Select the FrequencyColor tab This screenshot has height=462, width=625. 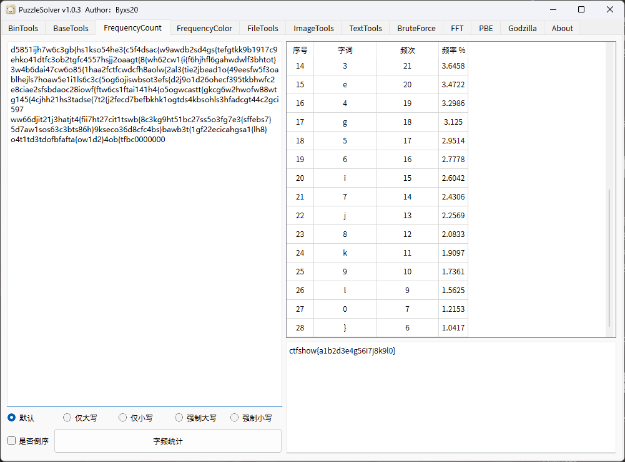point(204,28)
